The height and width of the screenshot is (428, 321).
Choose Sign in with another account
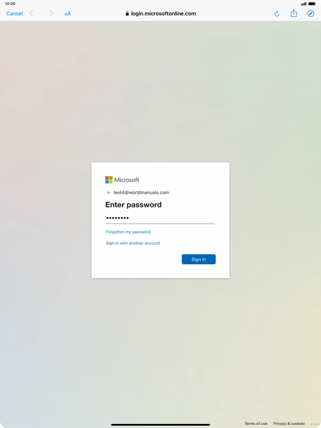[x=133, y=243]
